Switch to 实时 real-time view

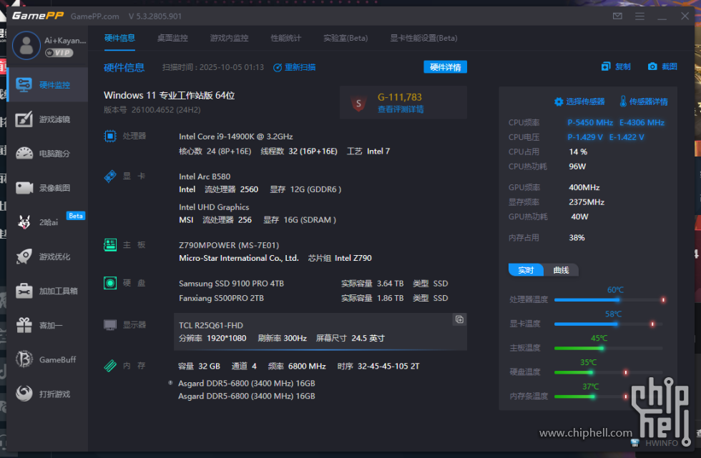pyautogui.click(x=526, y=270)
